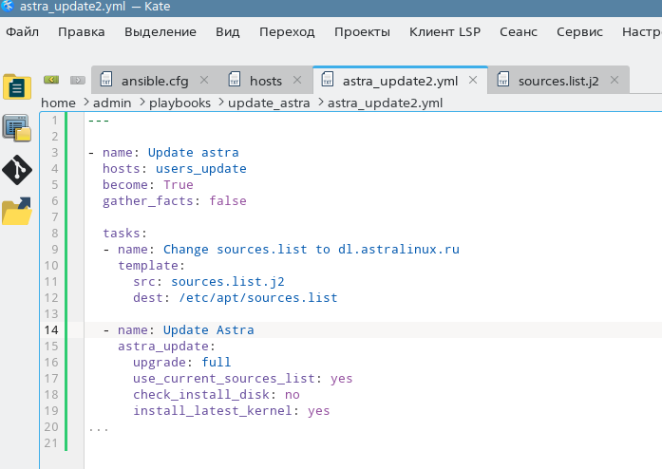Click the astra_update2.yml breadcrumb segment
The height and width of the screenshot is (469, 662).
click(385, 103)
